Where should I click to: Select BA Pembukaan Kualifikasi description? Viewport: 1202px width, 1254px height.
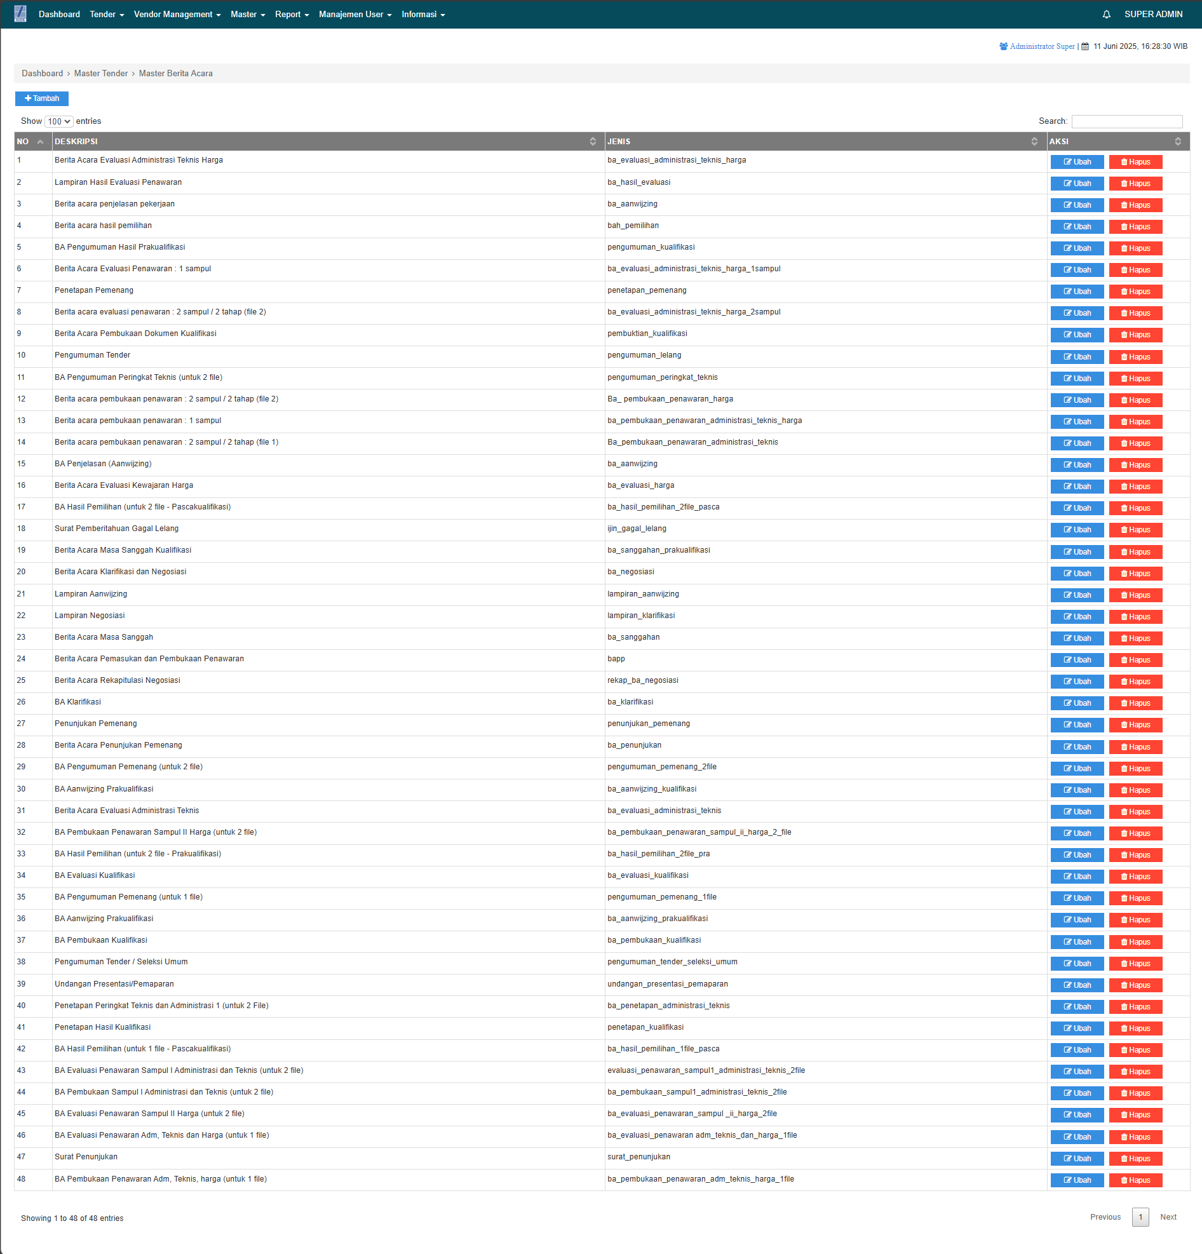[101, 940]
